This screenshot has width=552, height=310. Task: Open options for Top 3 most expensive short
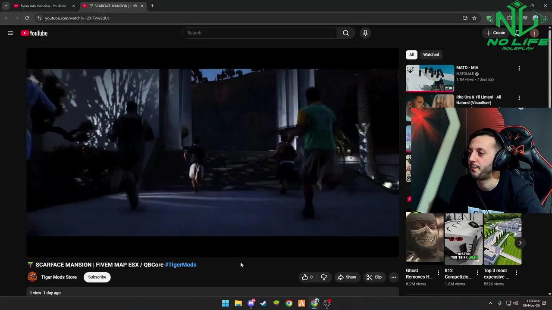pyautogui.click(x=516, y=273)
